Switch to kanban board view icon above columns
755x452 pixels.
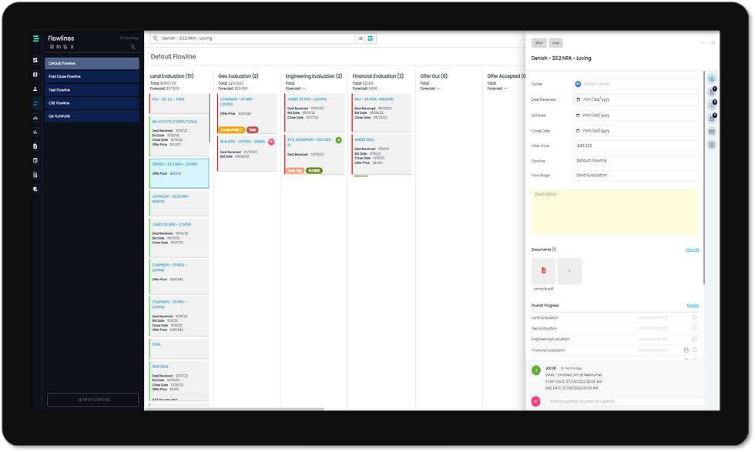pyautogui.click(x=371, y=39)
